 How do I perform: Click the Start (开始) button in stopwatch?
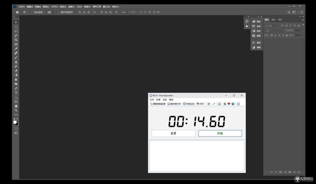click(220, 133)
